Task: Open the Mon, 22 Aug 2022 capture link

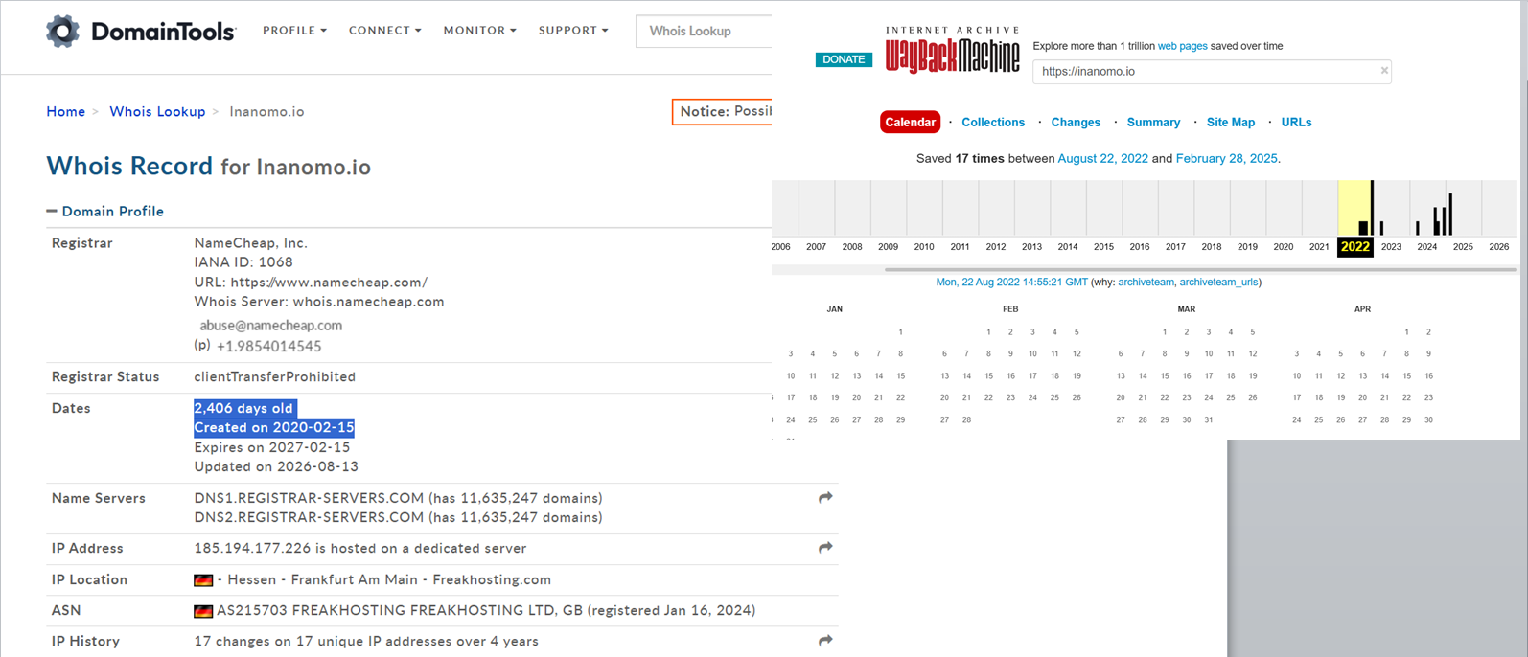Action: click(1011, 283)
